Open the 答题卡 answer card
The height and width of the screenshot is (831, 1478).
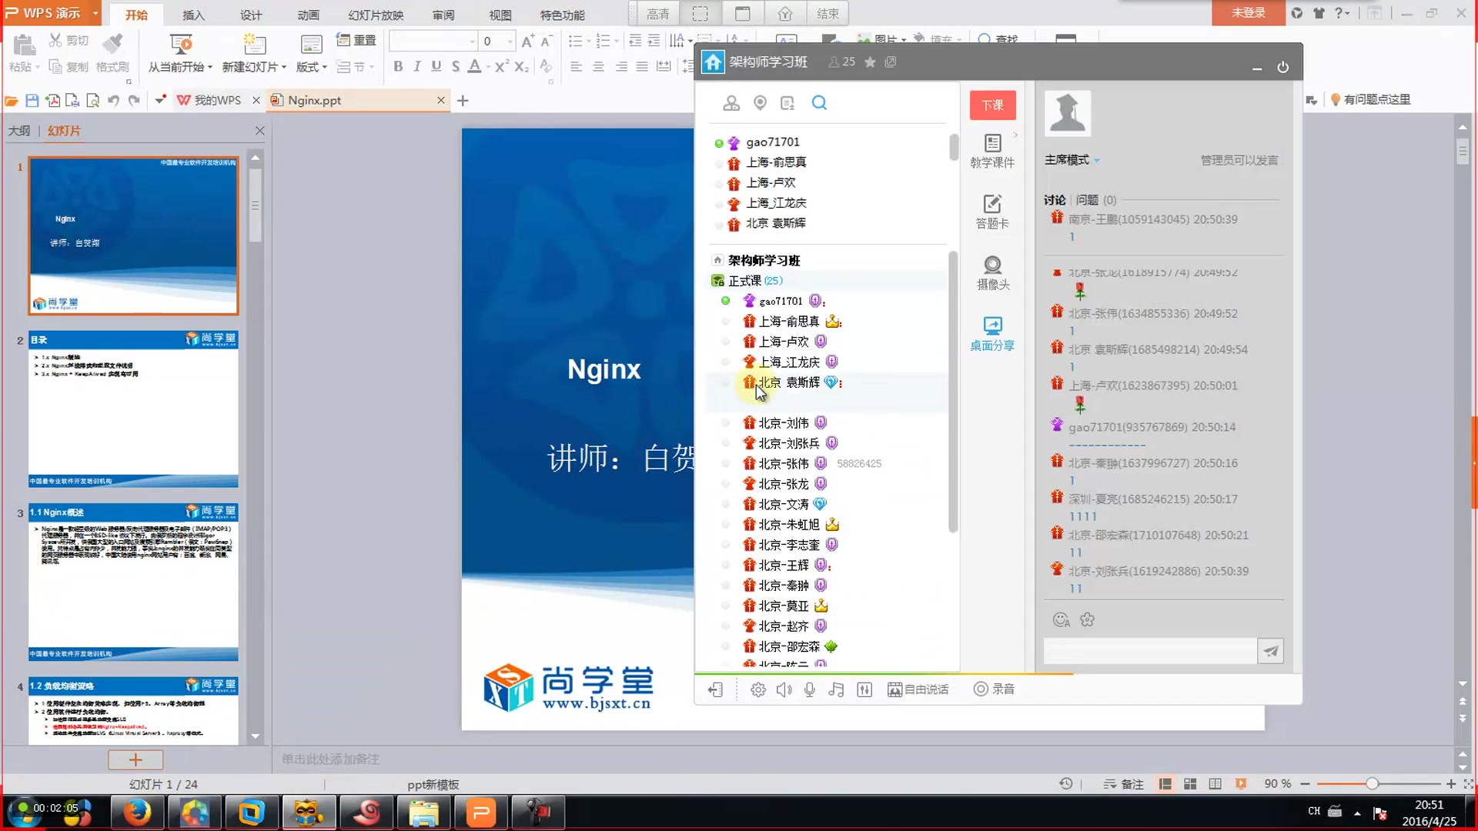(x=992, y=212)
